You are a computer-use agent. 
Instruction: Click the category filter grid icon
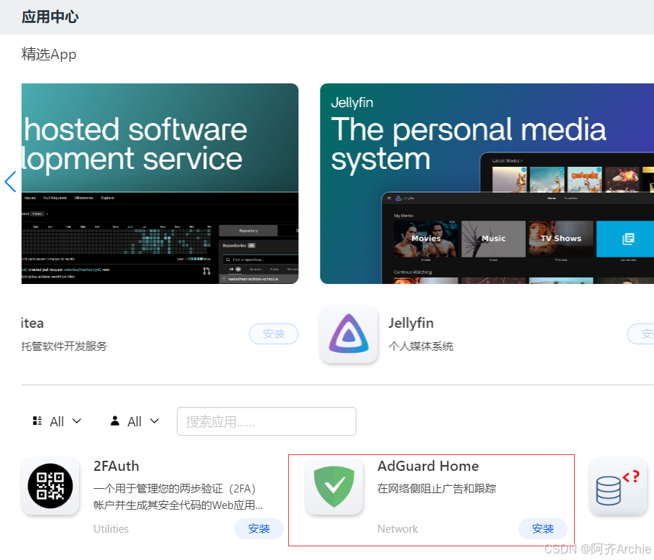pyautogui.click(x=37, y=421)
